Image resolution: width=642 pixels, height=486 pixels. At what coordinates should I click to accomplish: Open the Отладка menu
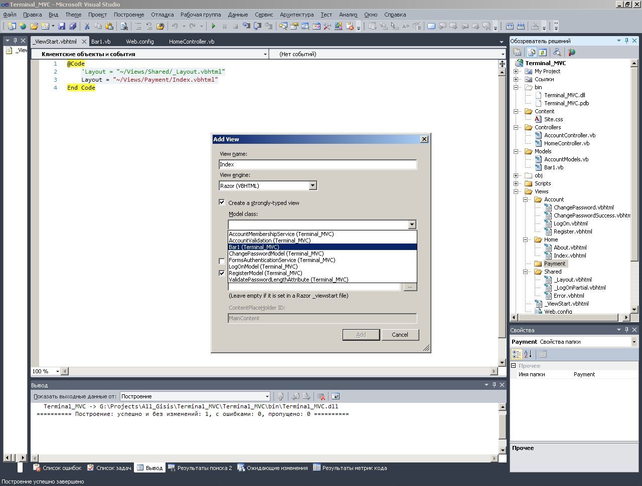pyautogui.click(x=163, y=15)
